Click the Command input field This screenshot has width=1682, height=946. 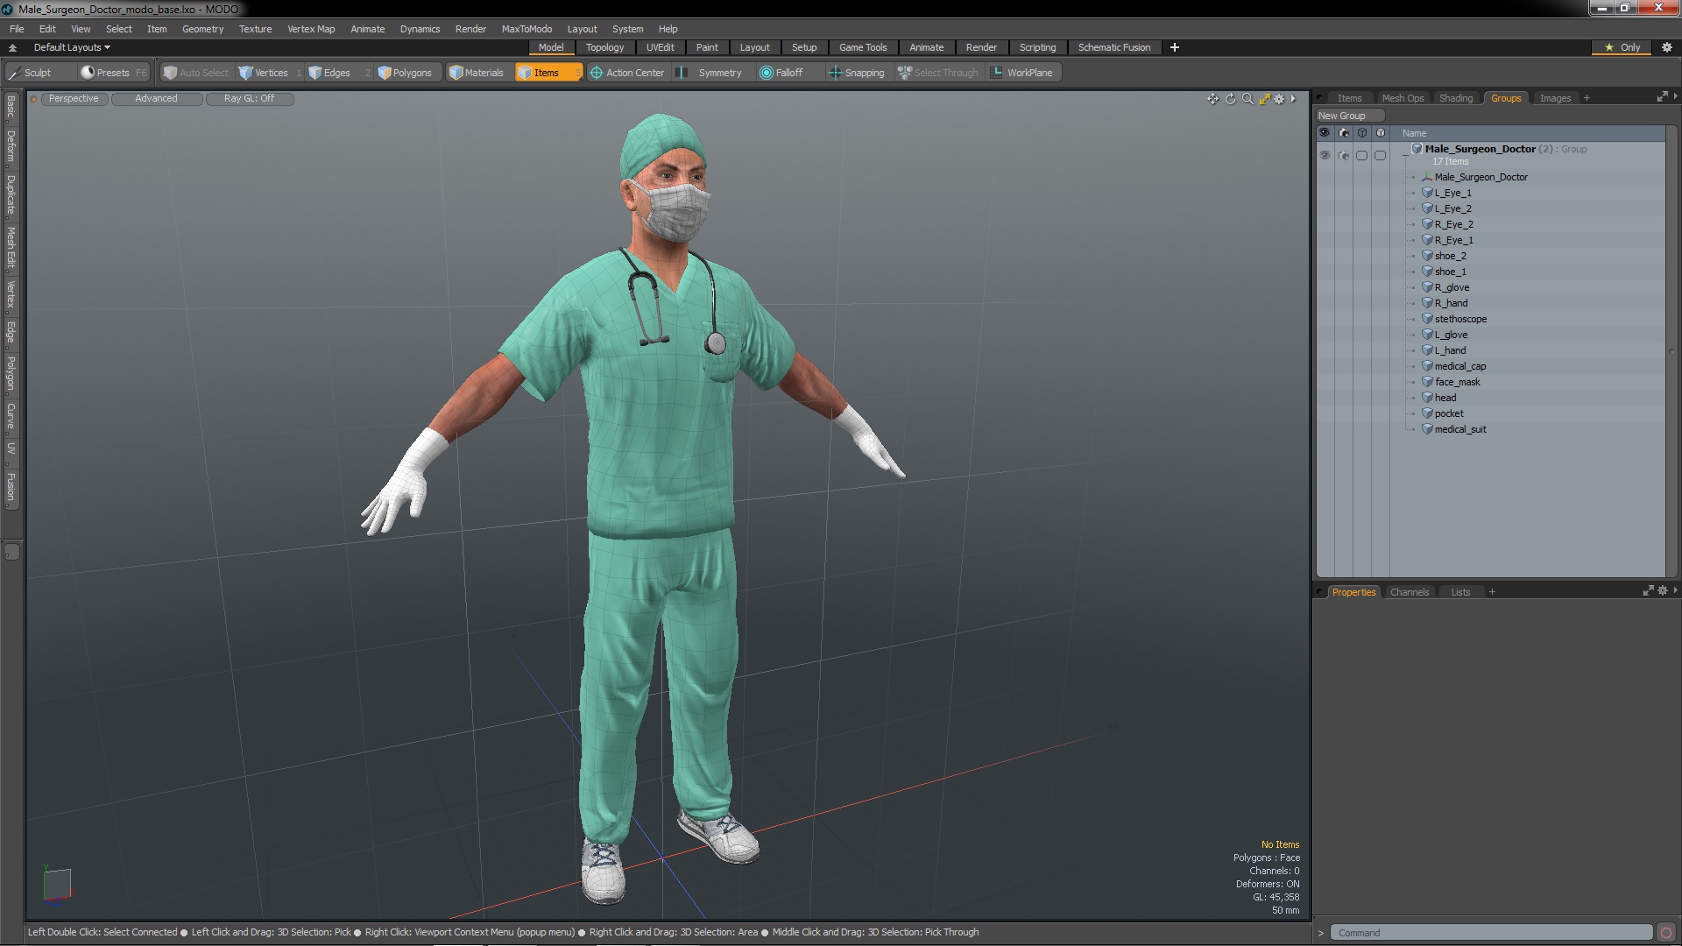[x=1491, y=933]
